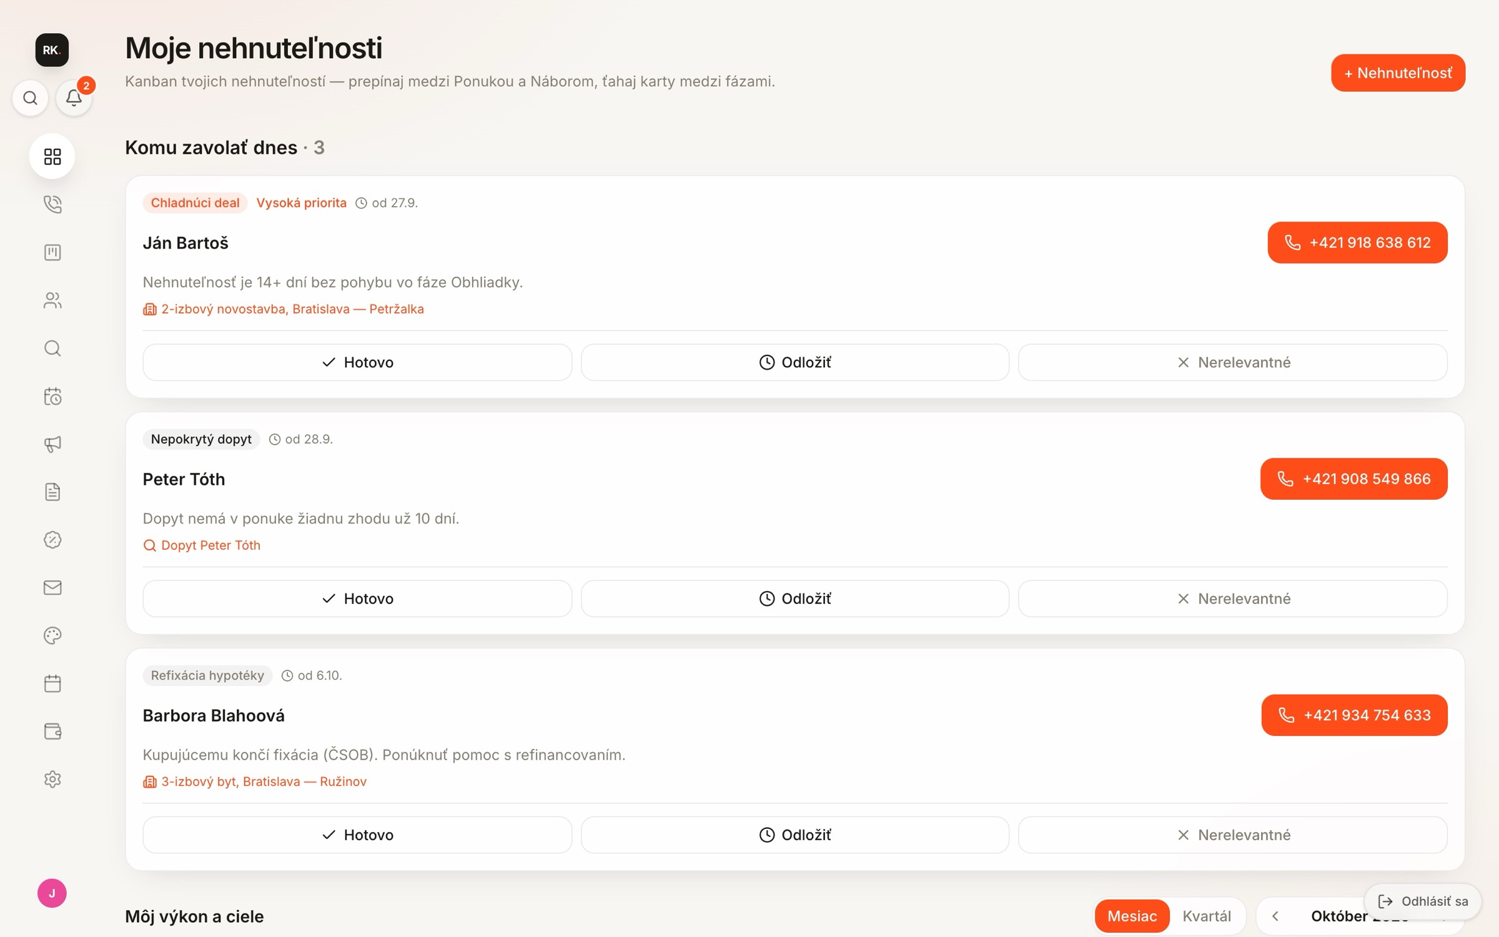1499x937 pixels.
Task: Switch performance view to Mesiac
Action: pyautogui.click(x=1132, y=916)
